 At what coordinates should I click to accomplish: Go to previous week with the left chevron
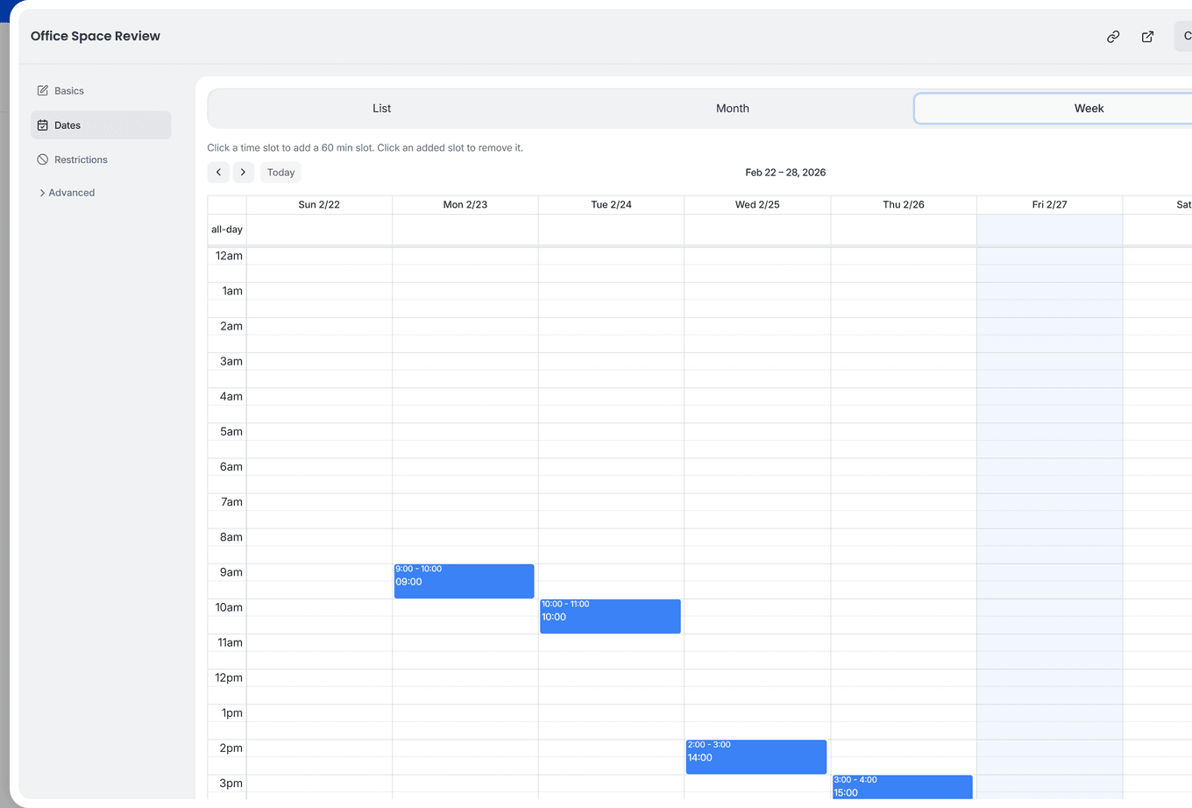tap(218, 172)
